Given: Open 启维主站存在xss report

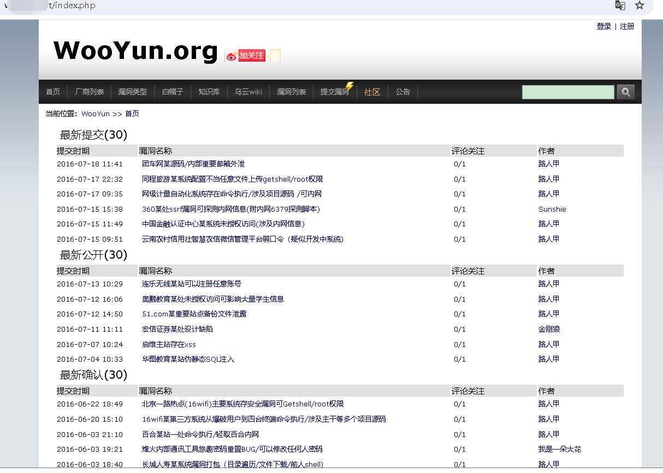Looking at the screenshot, I should click(x=169, y=345).
